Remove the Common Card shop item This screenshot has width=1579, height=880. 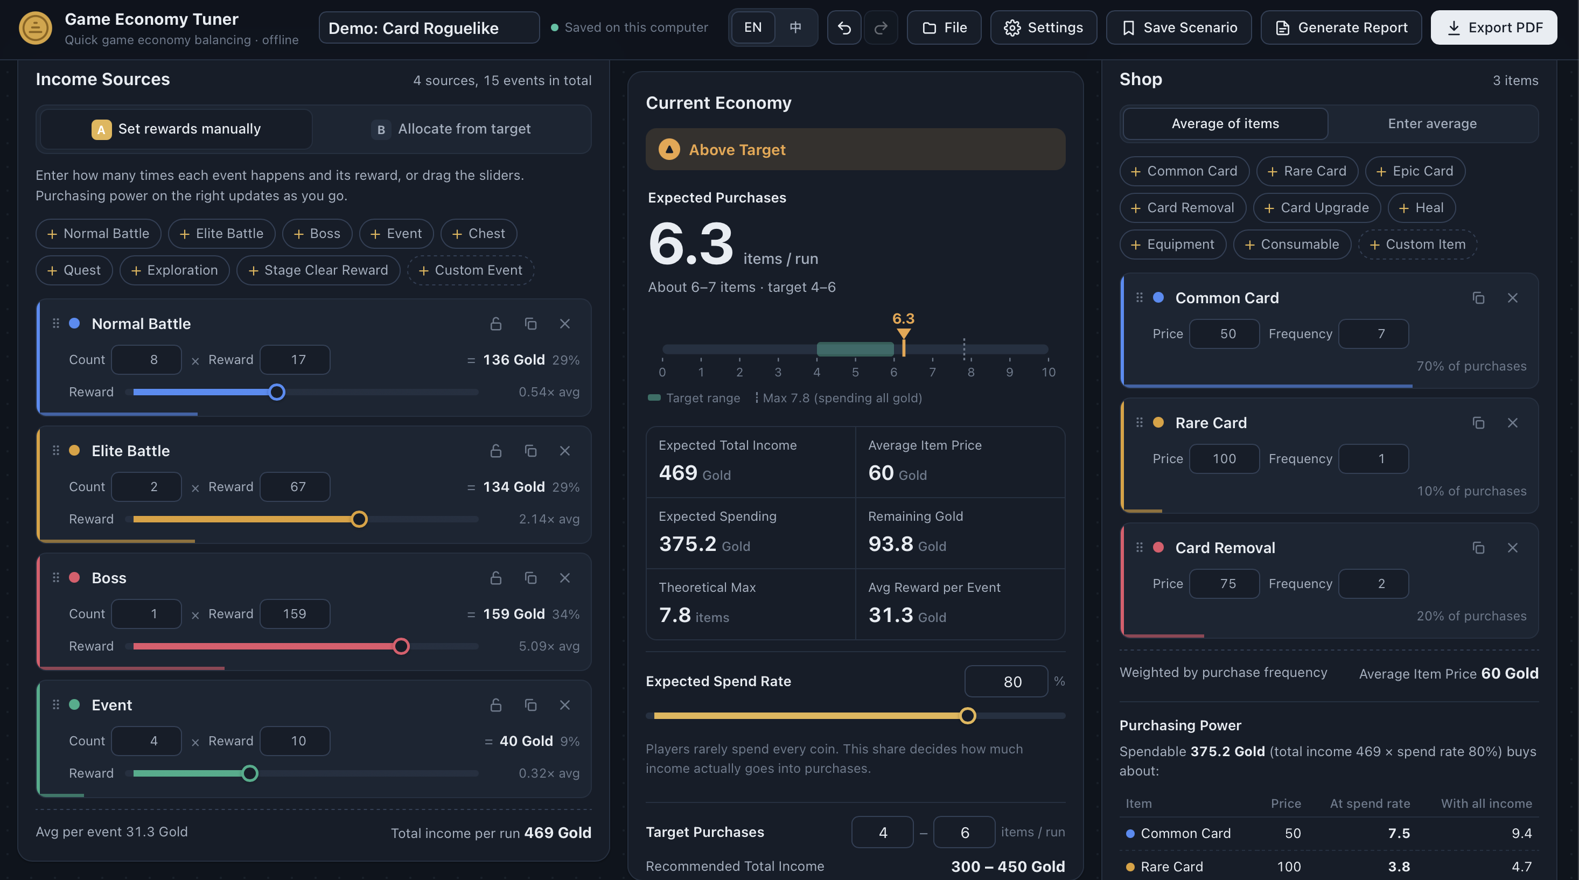(1513, 298)
